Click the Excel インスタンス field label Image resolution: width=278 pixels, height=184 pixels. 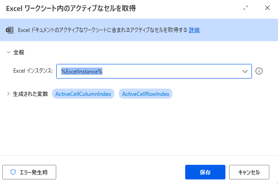tap(33, 71)
